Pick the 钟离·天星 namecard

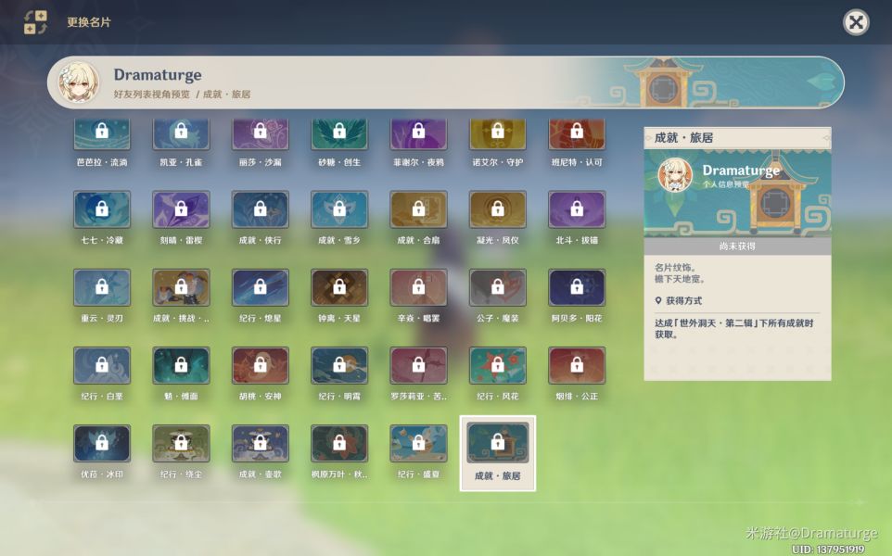click(339, 287)
